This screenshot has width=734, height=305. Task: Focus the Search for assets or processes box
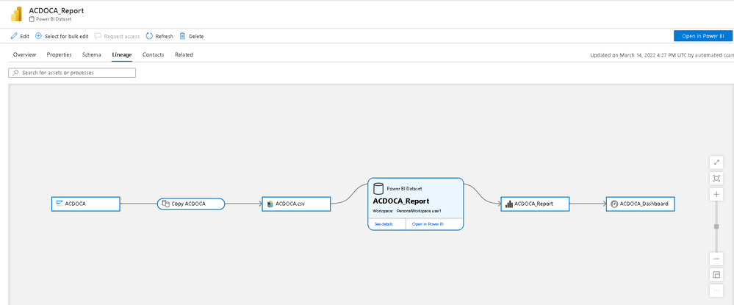pos(72,73)
